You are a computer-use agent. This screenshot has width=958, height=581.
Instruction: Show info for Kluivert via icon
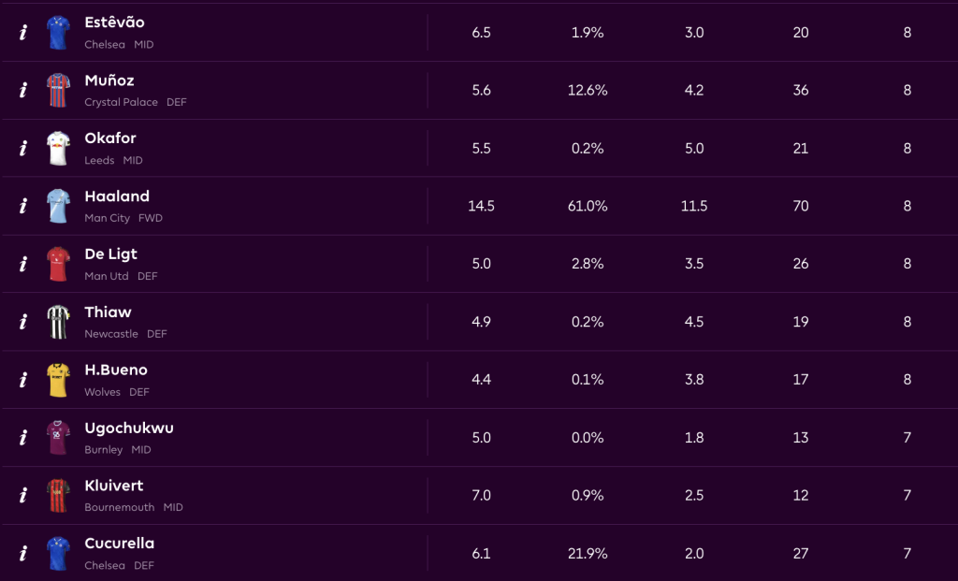pyautogui.click(x=23, y=497)
